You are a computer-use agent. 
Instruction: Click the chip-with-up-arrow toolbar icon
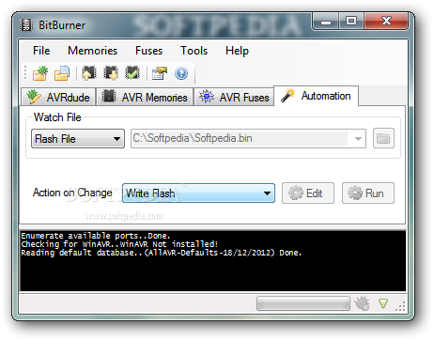coord(89,73)
